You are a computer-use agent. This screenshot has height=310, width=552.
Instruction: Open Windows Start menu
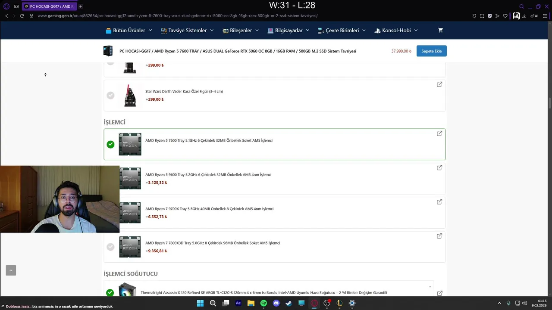point(200,303)
